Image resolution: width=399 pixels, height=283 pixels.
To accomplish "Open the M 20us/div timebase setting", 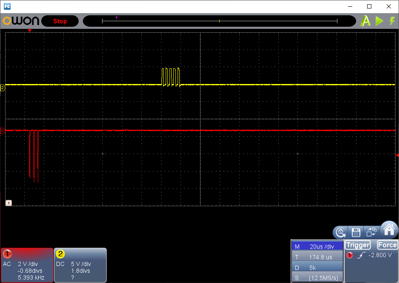I will coord(317,247).
